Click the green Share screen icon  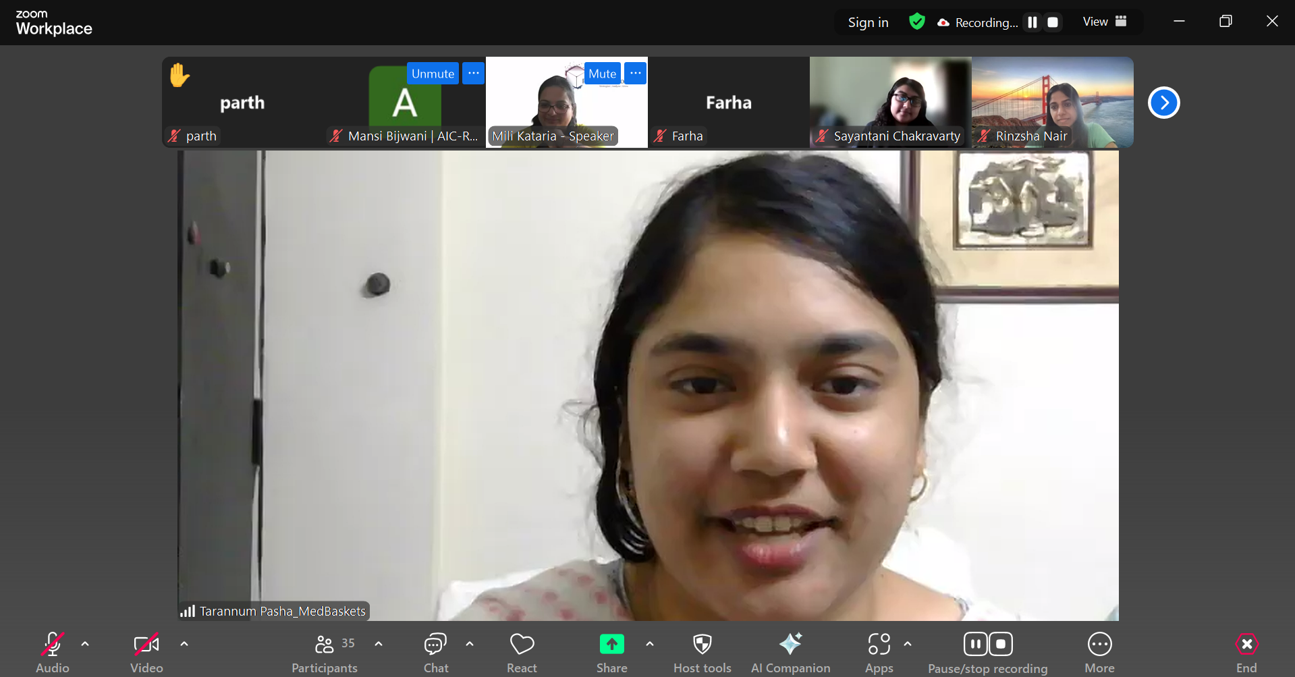click(611, 645)
